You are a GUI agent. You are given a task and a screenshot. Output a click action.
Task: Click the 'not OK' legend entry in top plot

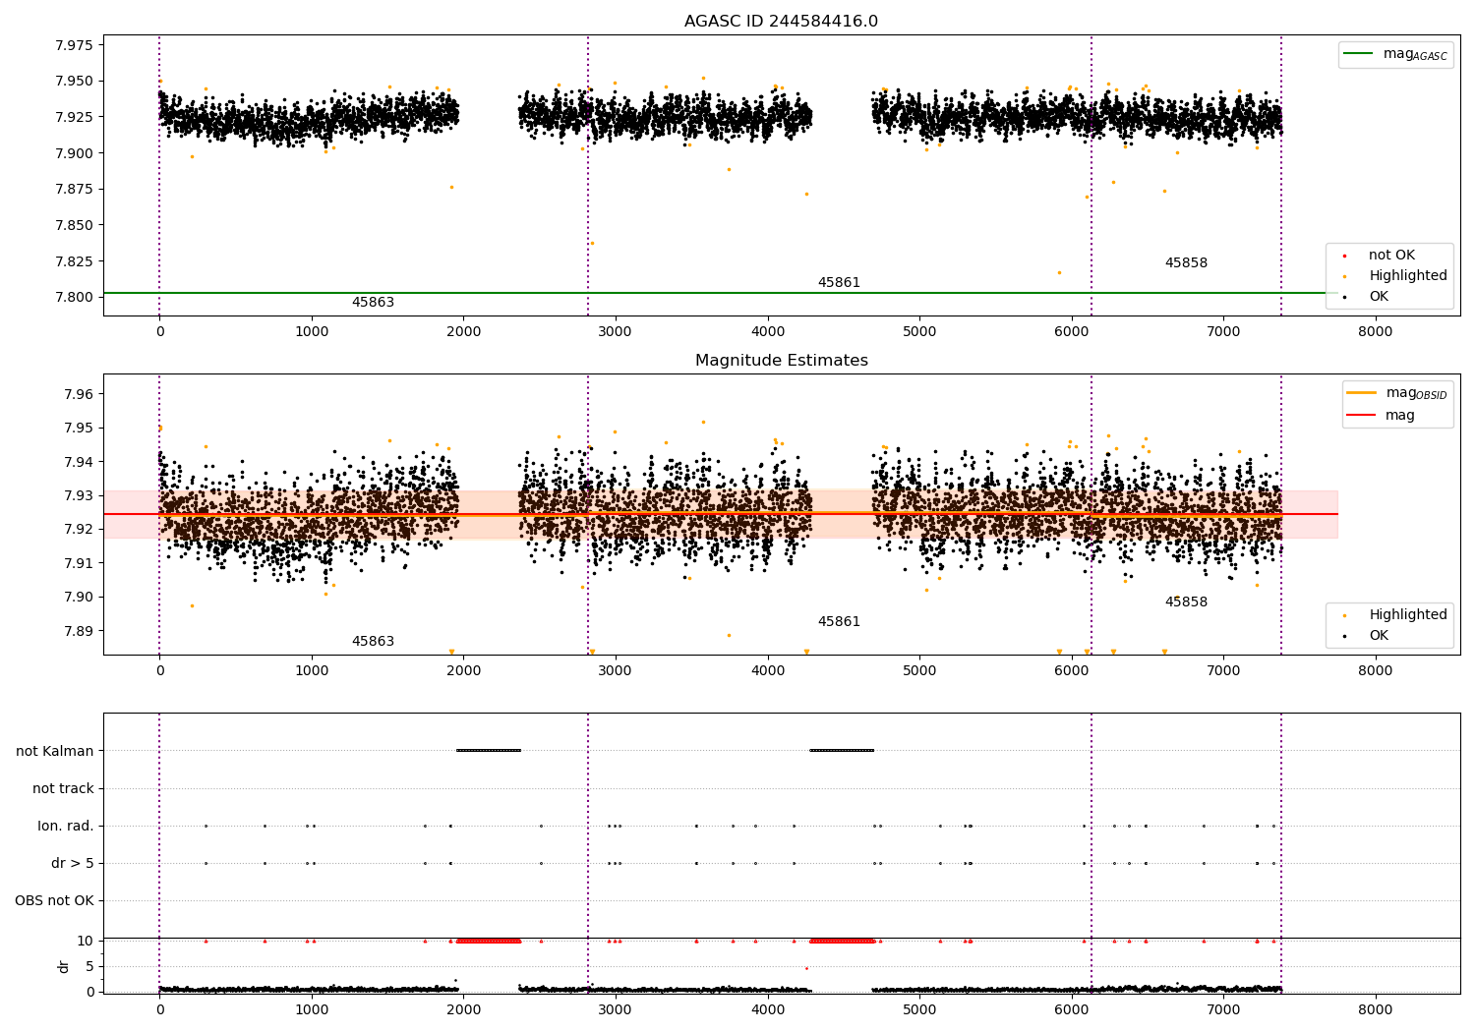click(x=1391, y=256)
